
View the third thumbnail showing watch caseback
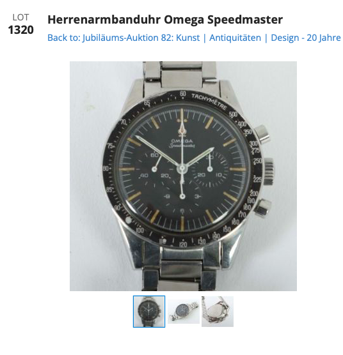coord(218,312)
